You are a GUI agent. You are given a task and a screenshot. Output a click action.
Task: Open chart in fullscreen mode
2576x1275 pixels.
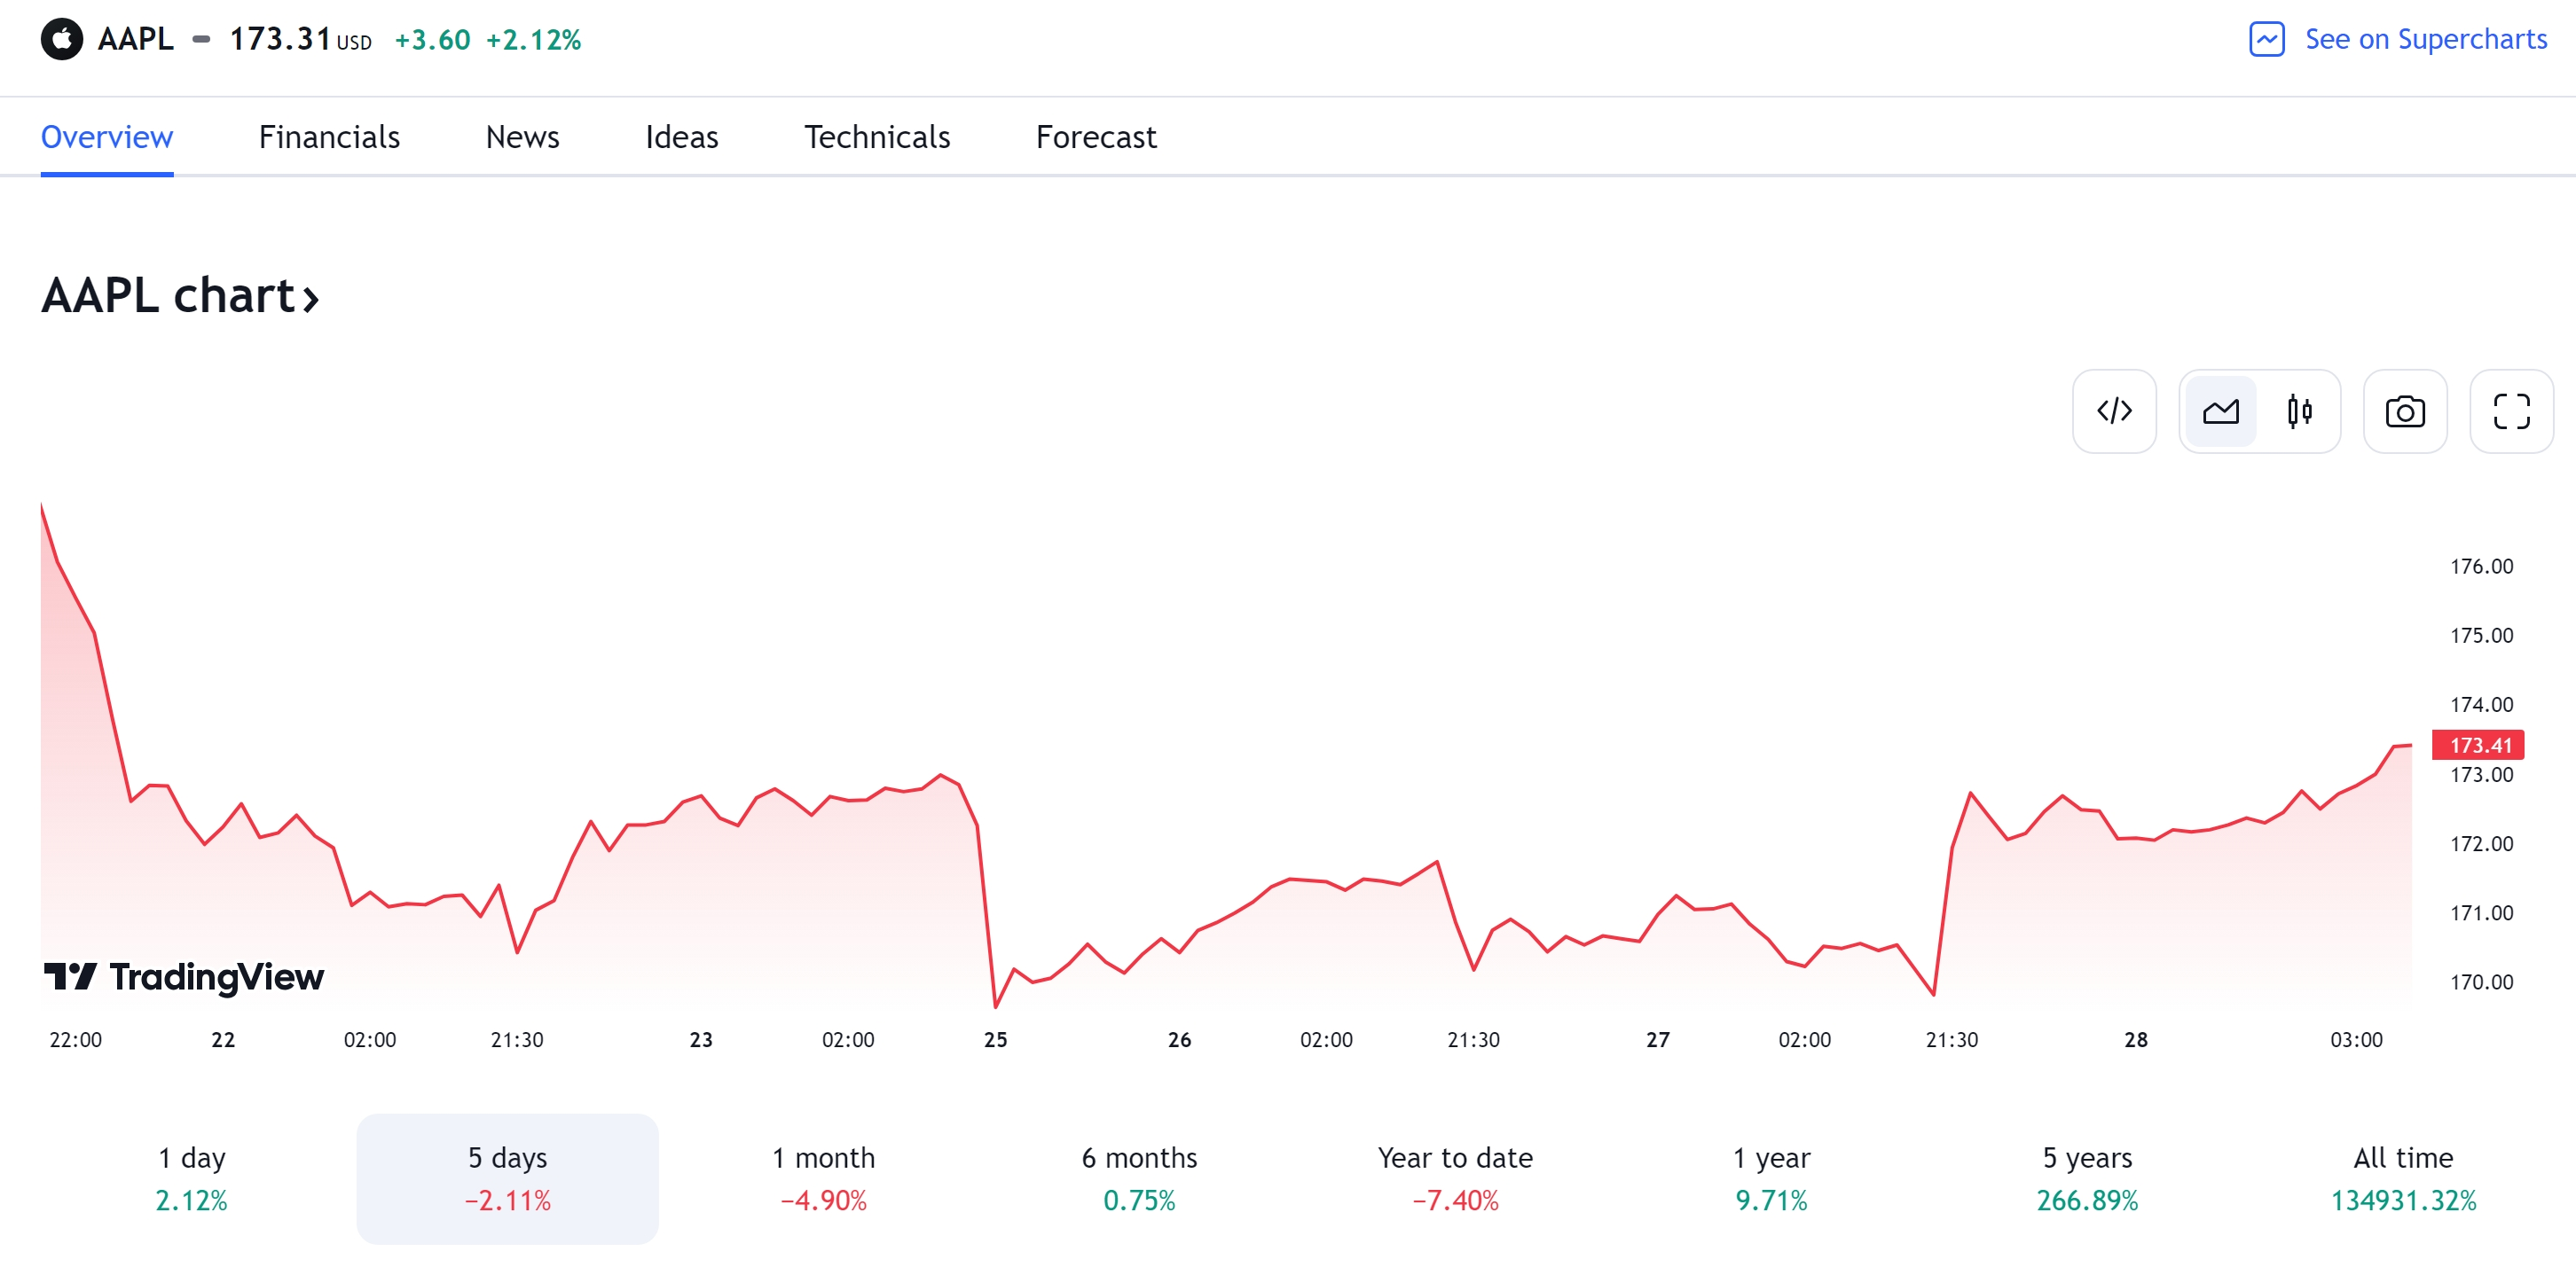pyautogui.click(x=2510, y=411)
